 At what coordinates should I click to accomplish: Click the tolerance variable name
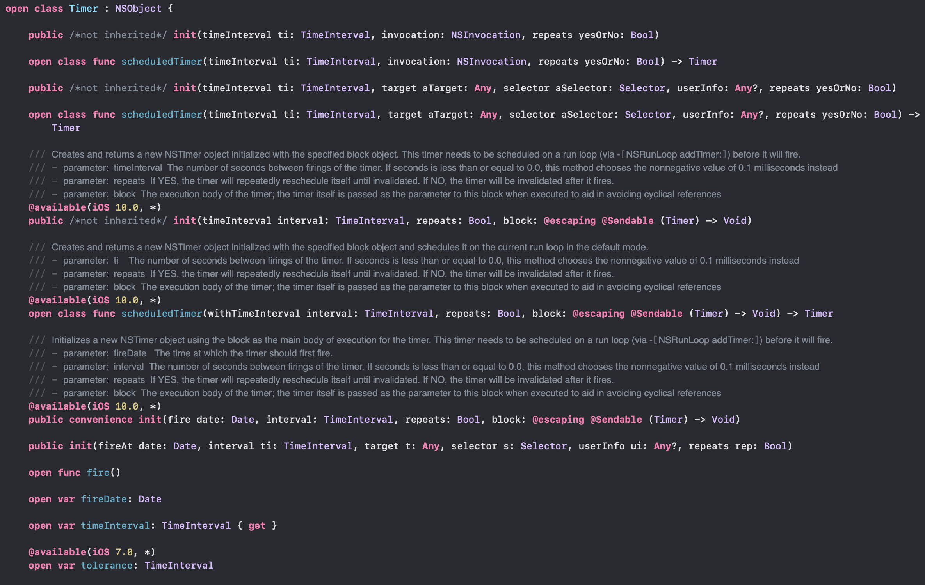[107, 565]
